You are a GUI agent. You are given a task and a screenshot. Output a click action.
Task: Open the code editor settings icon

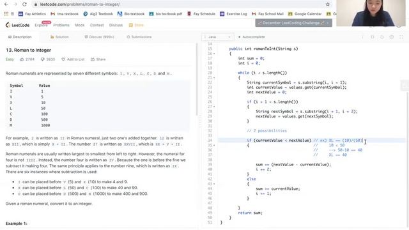pos(392,37)
